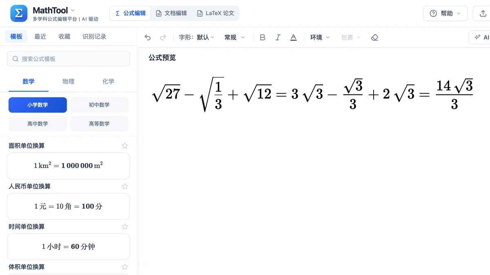Choose the 初中数学 category button
Viewport: 490px width, 275px height.
click(x=99, y=105)
